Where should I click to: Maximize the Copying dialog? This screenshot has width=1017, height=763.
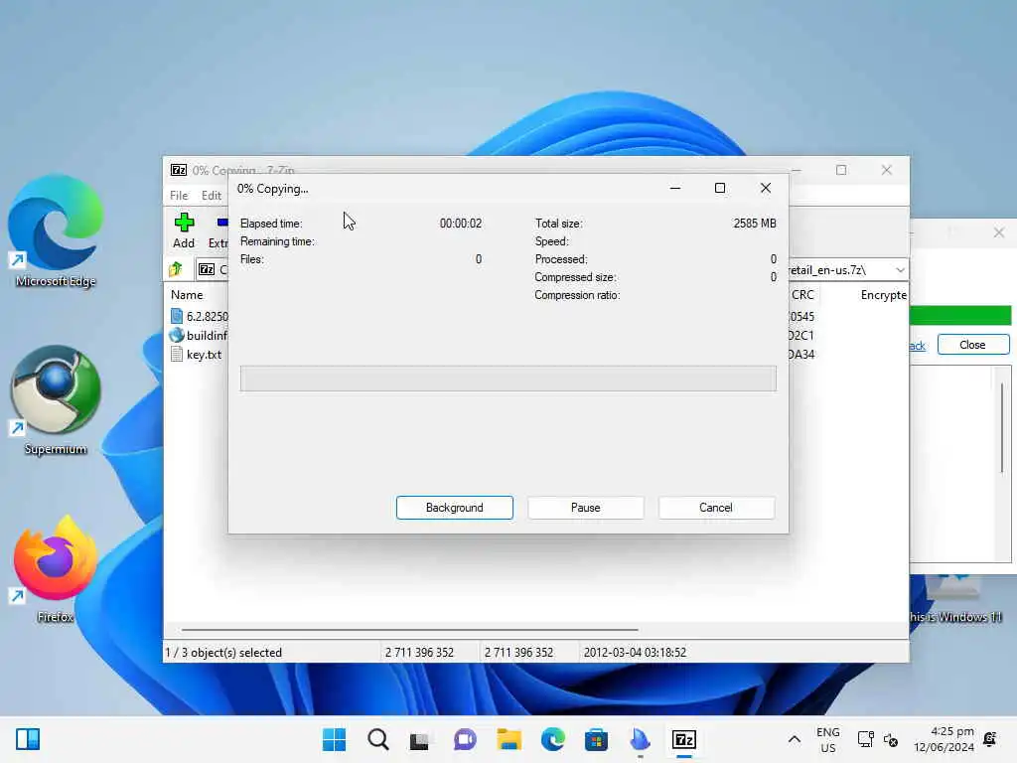pyautogui.click(x=720, y=188)
